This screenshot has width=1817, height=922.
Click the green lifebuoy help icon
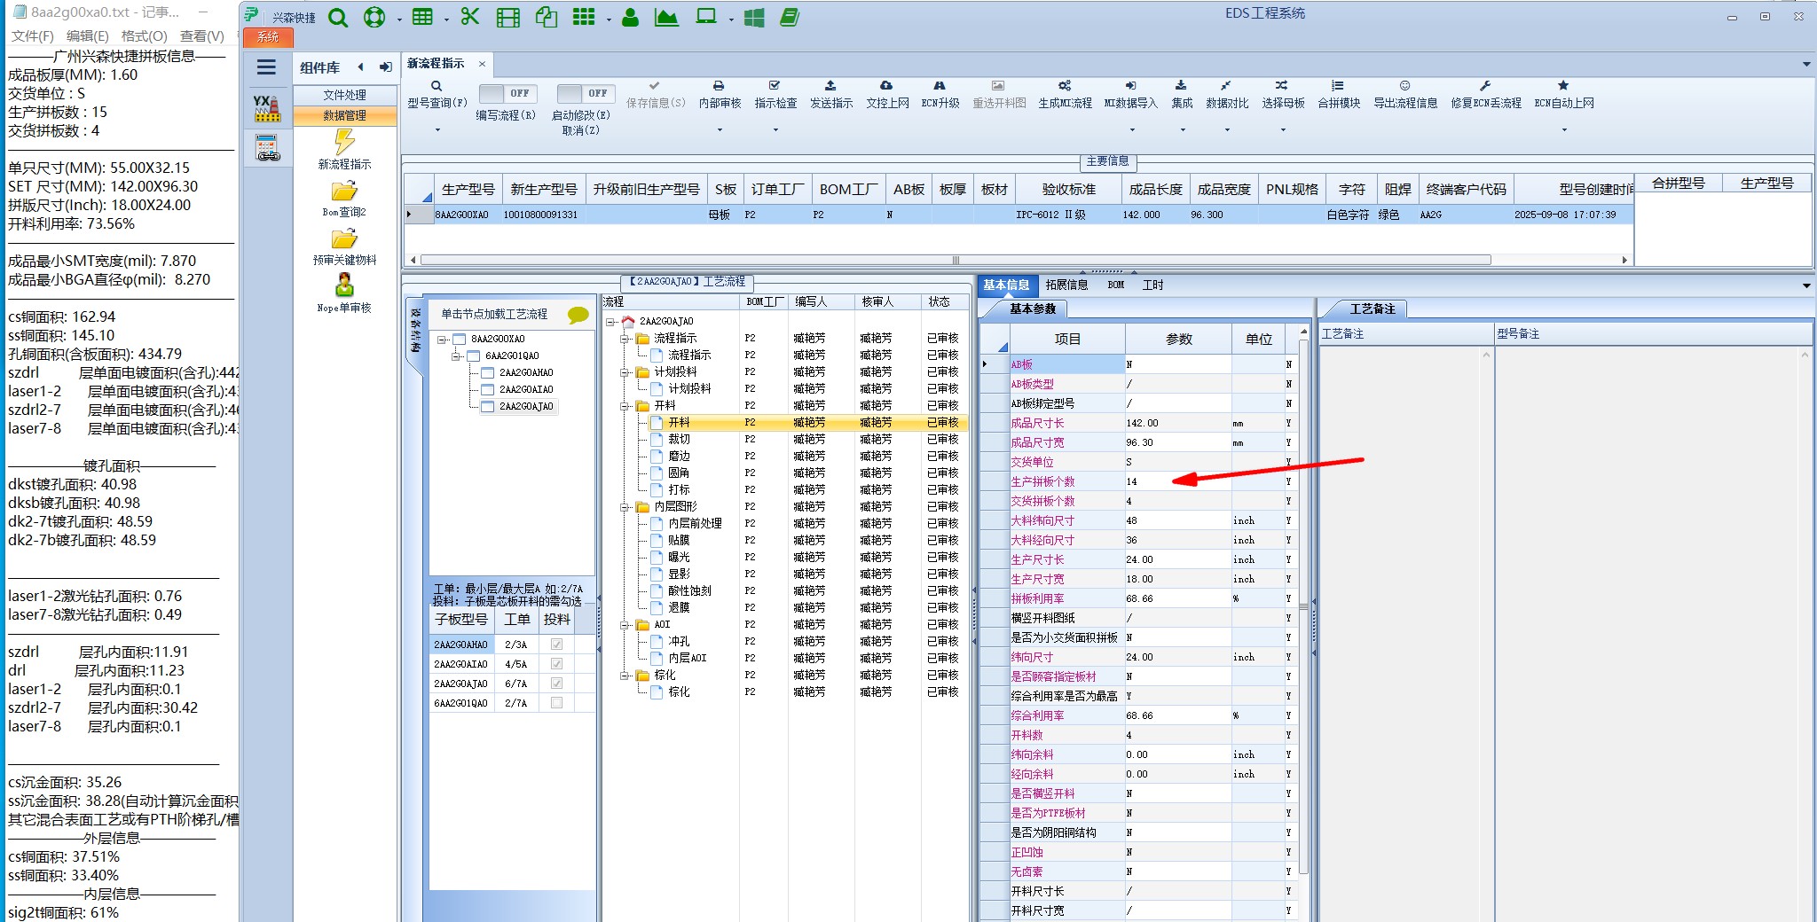coord(374,18)
